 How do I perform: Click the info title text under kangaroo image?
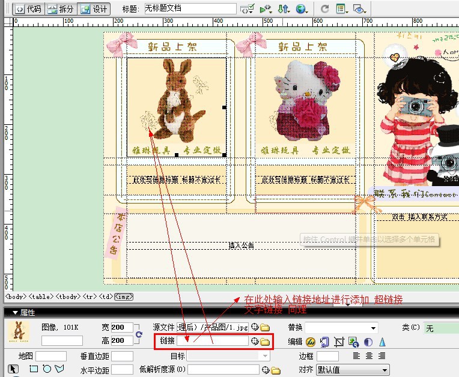coord(177,179)
